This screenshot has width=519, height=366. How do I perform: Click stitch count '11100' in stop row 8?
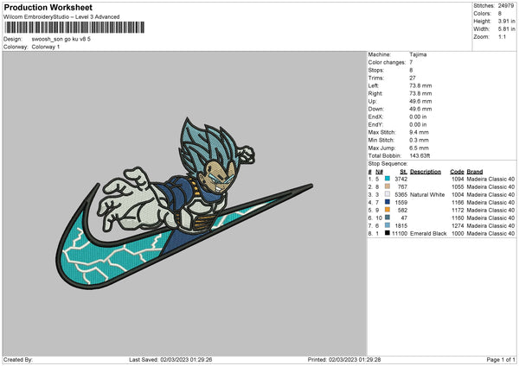pos(400,234)
